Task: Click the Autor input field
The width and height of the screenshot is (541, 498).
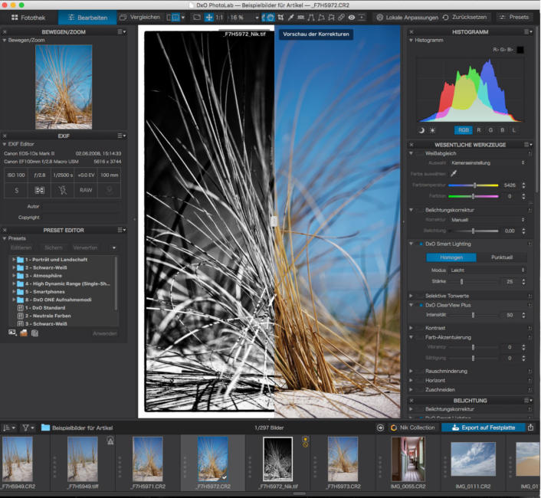Action: pos(82,206)
